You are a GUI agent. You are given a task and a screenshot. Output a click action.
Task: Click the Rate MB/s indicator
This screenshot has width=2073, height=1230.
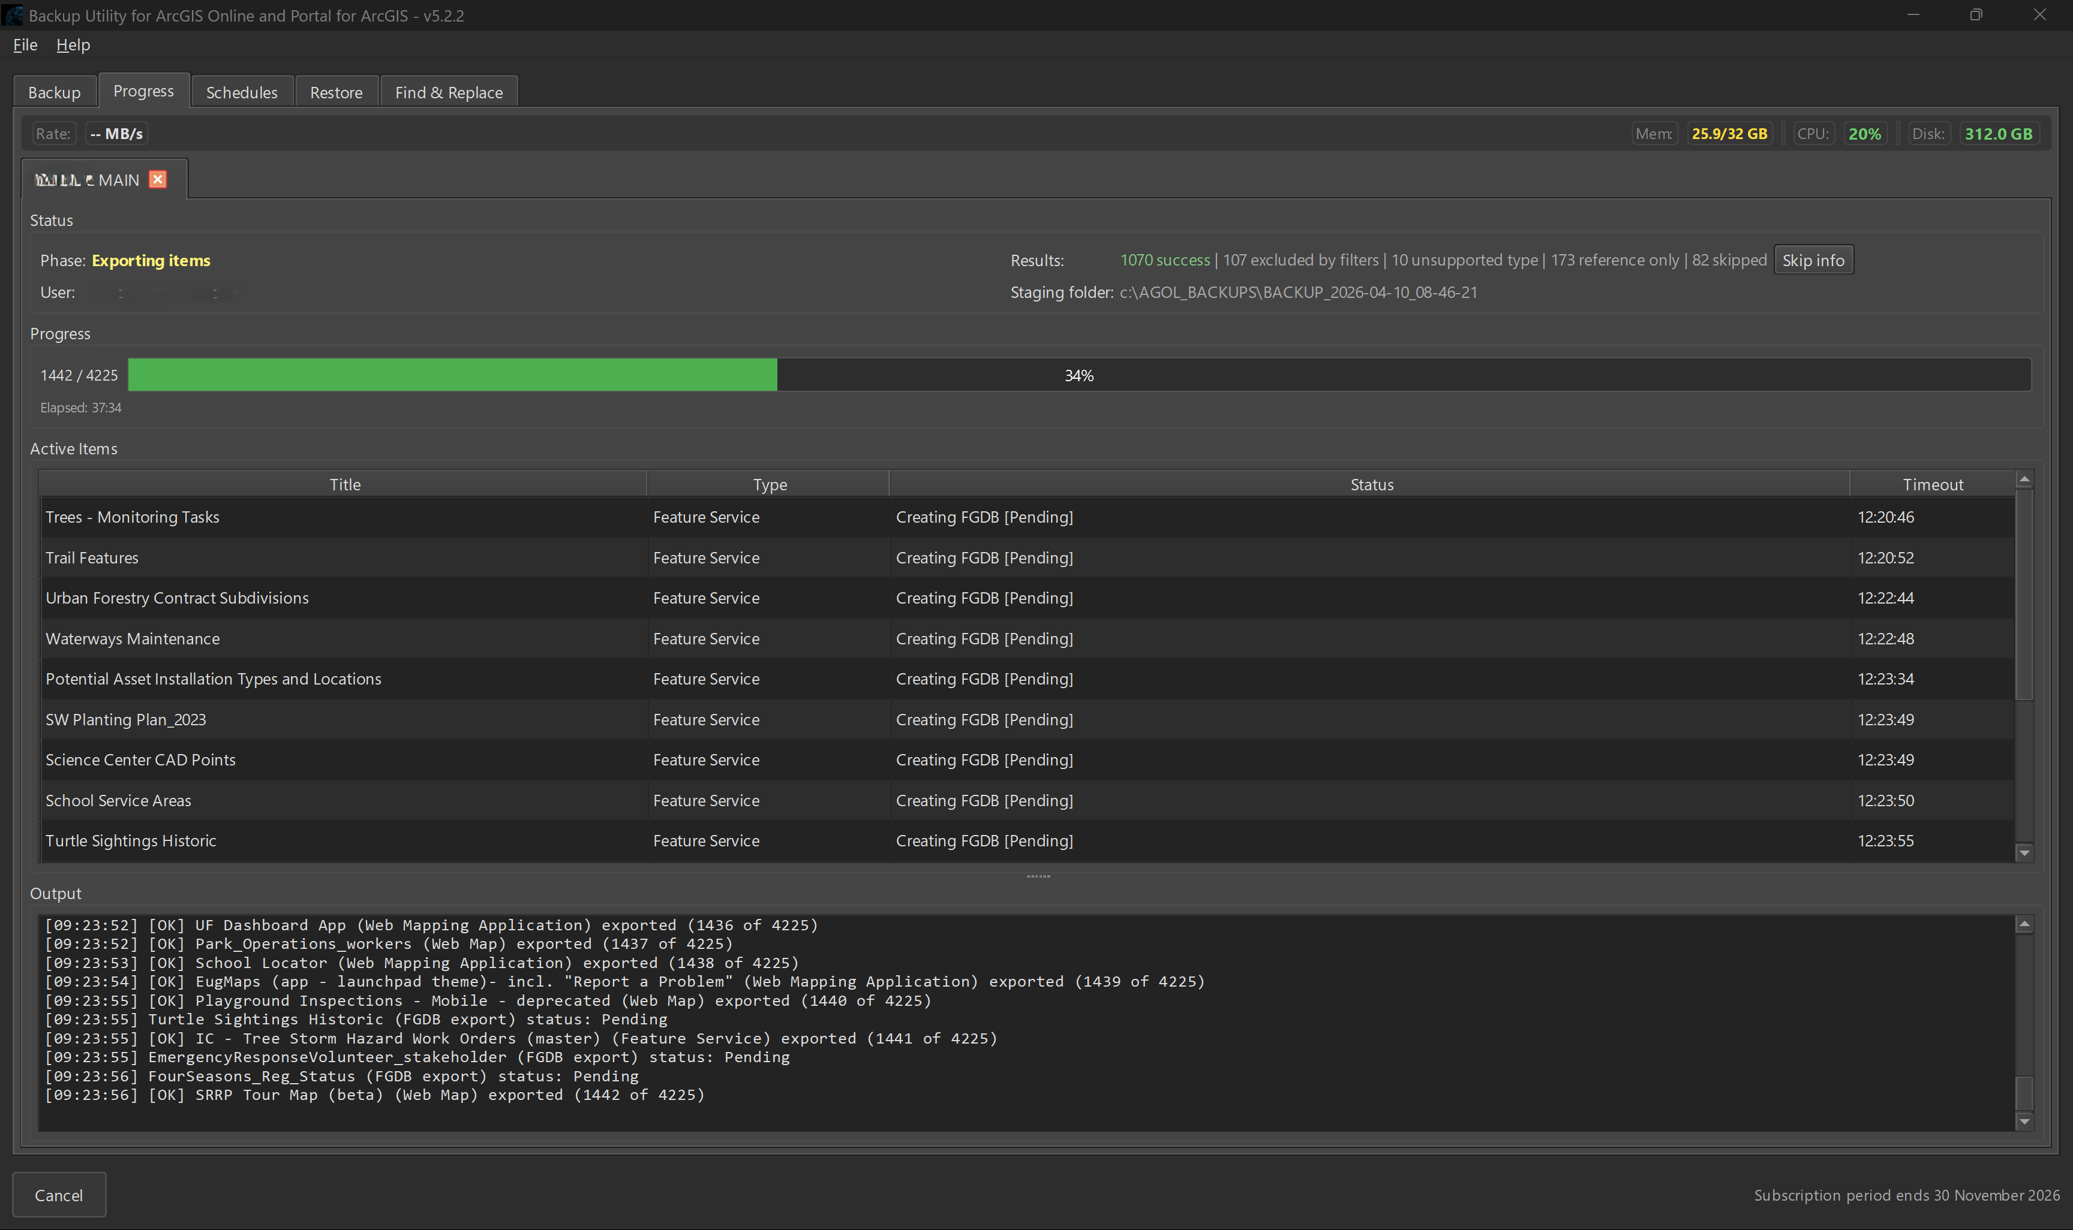click(115, 132)
